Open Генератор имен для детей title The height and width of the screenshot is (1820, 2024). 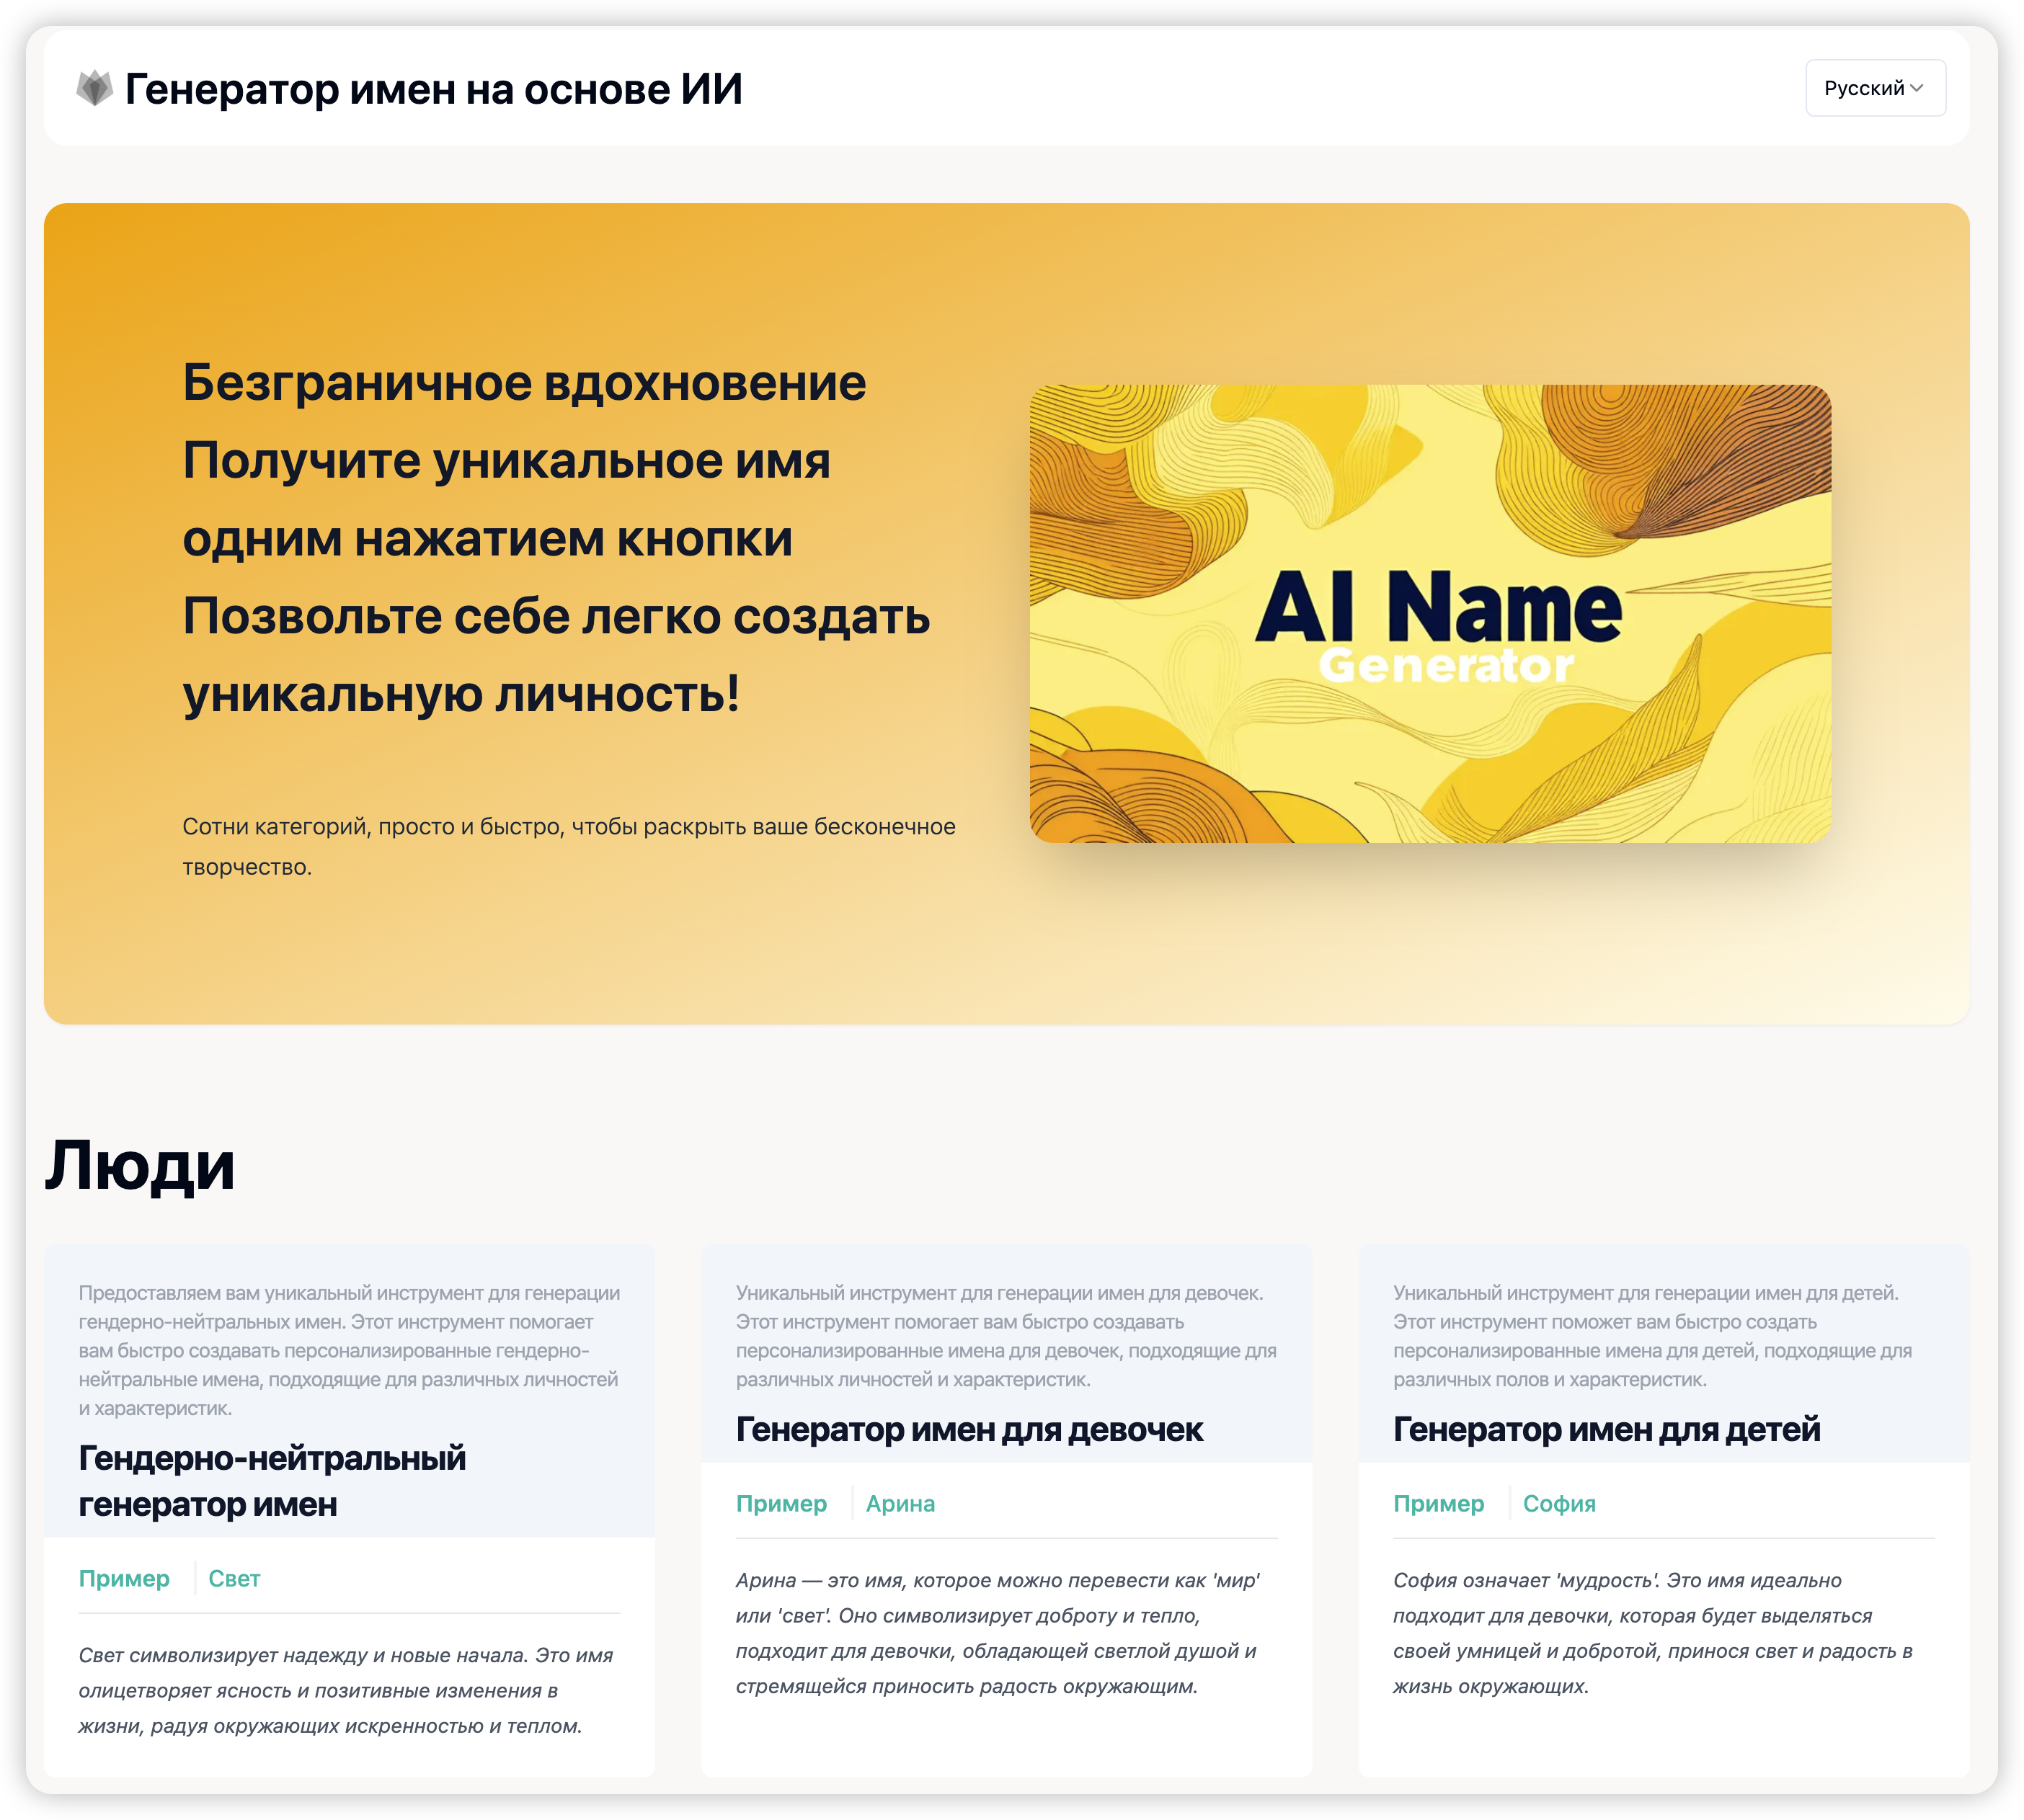click(x=1606, y=1430)
